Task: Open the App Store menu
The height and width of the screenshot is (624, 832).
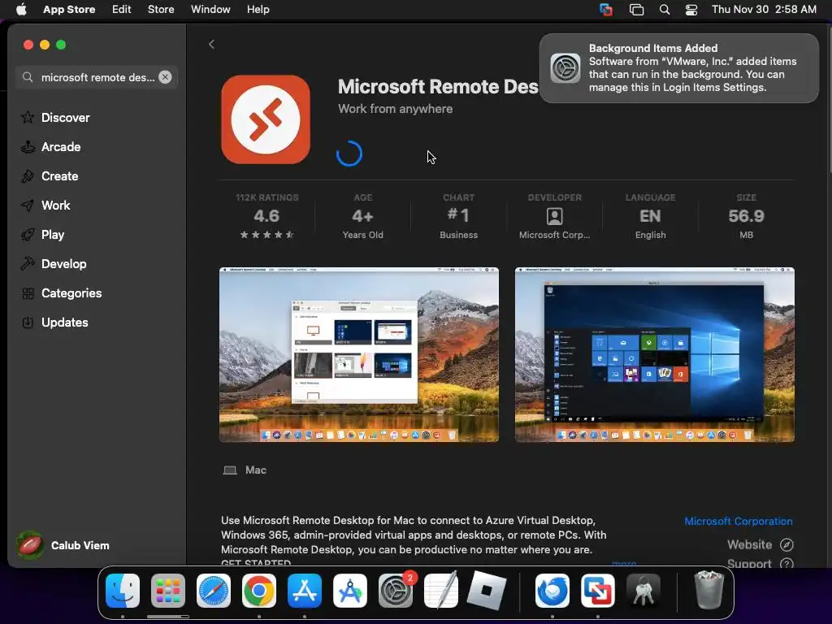Action: click(x=69, y=10)
